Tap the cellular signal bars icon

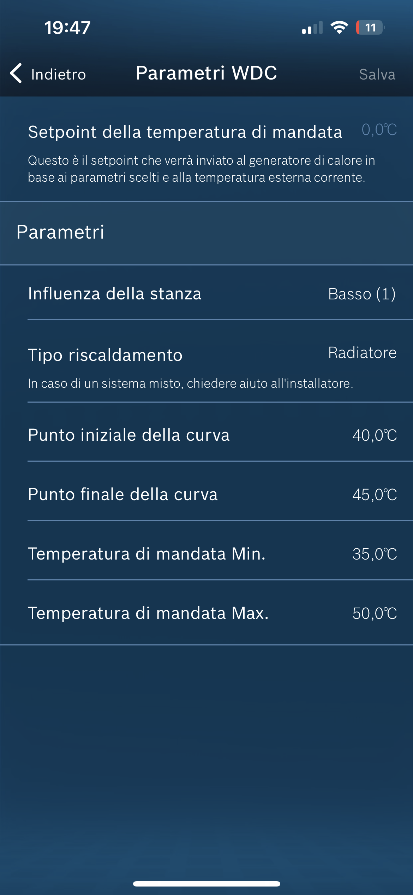312,28
